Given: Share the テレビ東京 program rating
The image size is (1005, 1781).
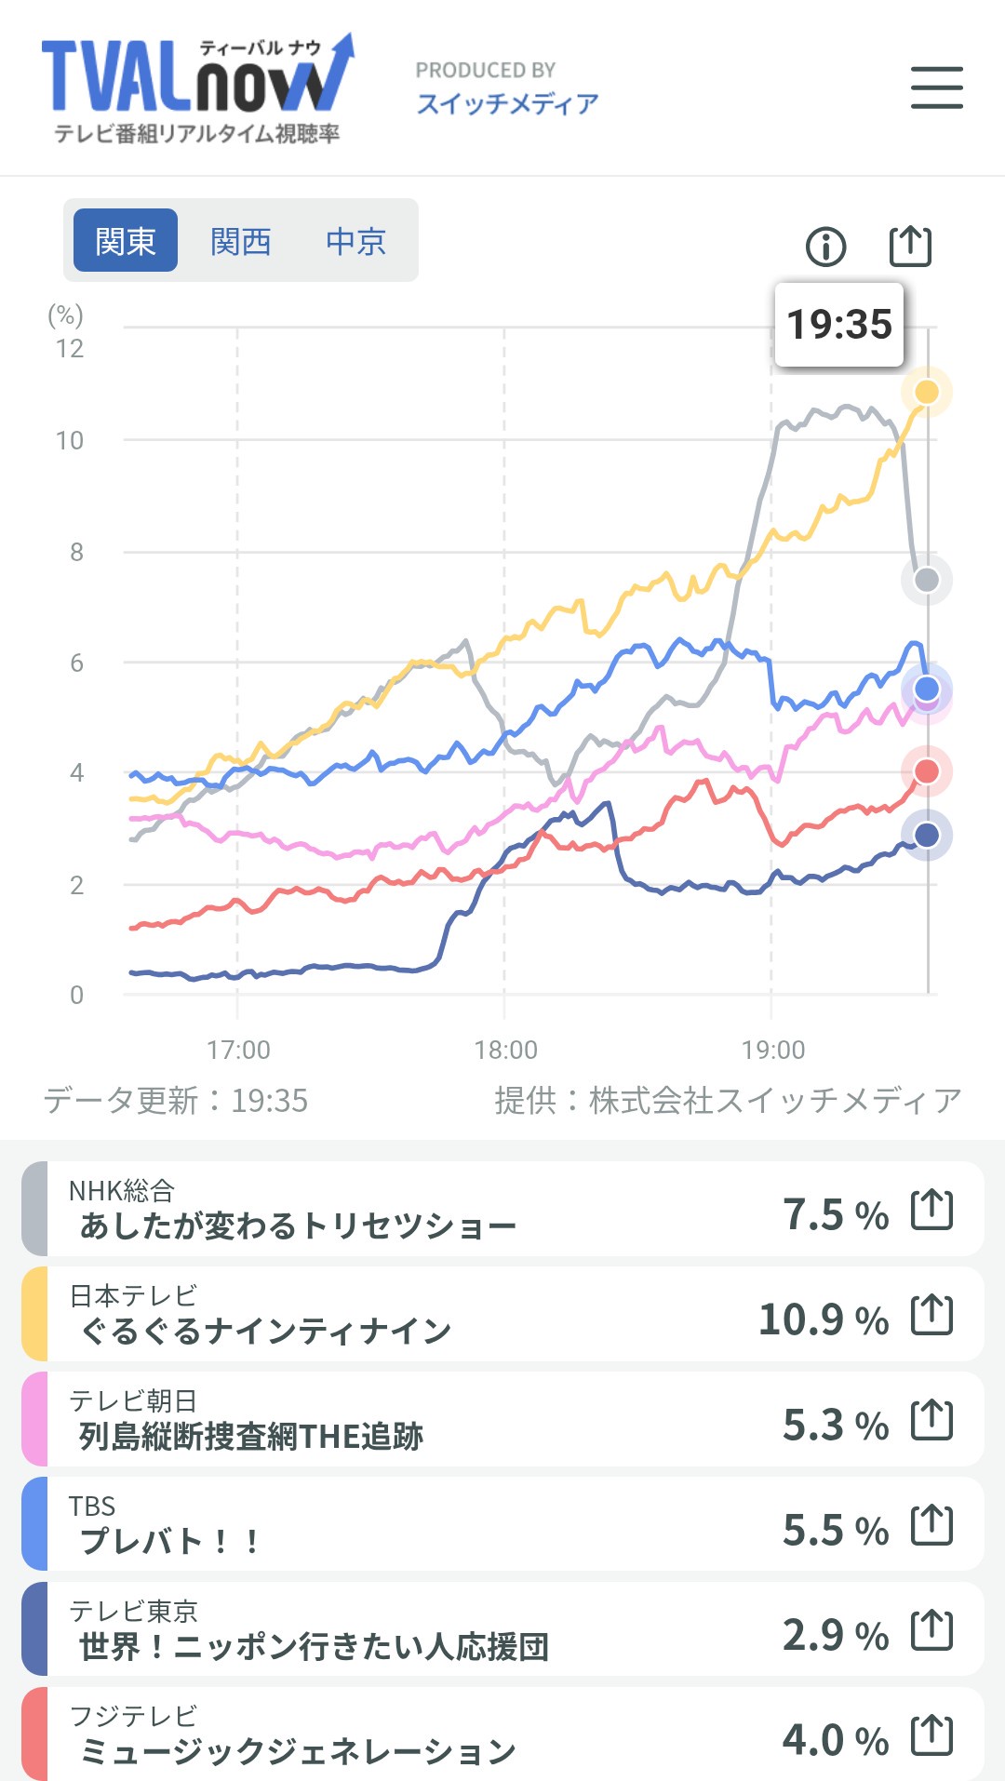Looking at the screenshot, I should [931, 1630].
